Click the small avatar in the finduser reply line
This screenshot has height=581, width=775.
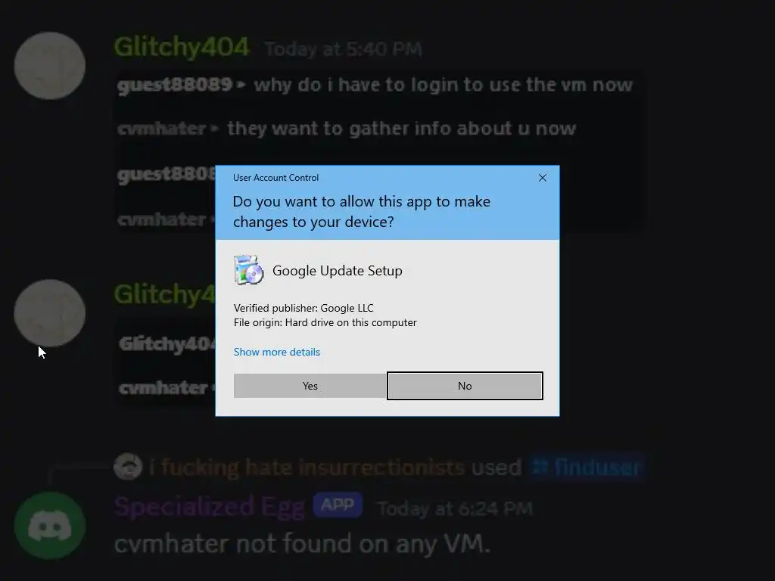[128, 467]
